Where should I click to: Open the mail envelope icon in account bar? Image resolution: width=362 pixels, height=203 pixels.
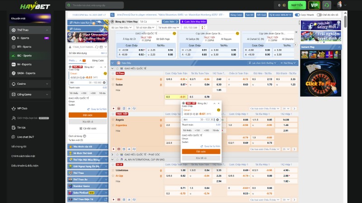(101, 47)
